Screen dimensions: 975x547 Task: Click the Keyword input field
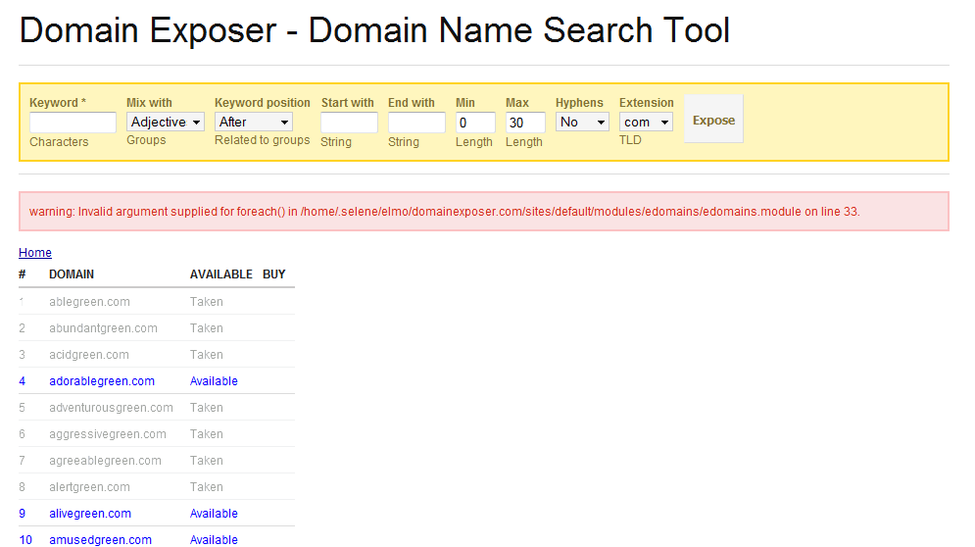[73, 123]
